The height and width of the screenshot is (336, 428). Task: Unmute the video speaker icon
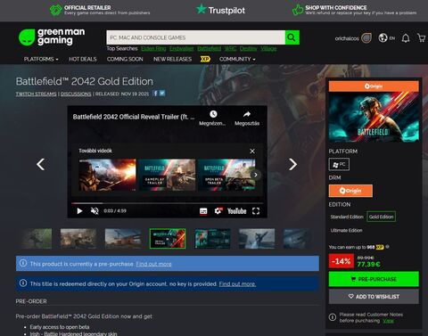[95, 211]
